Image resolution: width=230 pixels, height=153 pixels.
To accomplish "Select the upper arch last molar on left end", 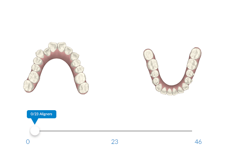I will [x=29, y=86].
